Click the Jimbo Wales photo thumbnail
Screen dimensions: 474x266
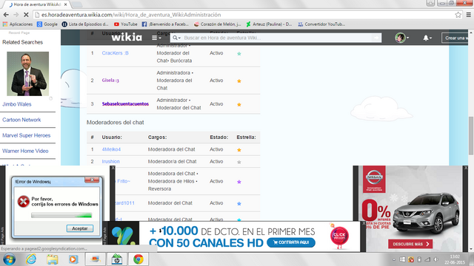(28, 74)
